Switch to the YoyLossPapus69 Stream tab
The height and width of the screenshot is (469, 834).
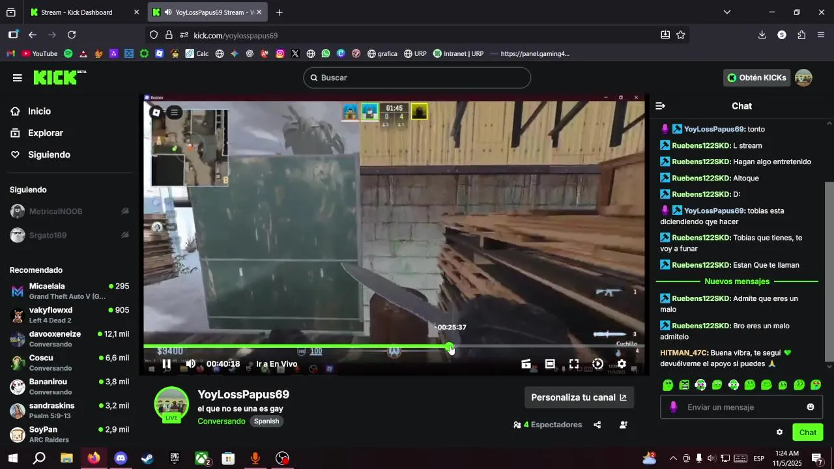click(207, 12)
